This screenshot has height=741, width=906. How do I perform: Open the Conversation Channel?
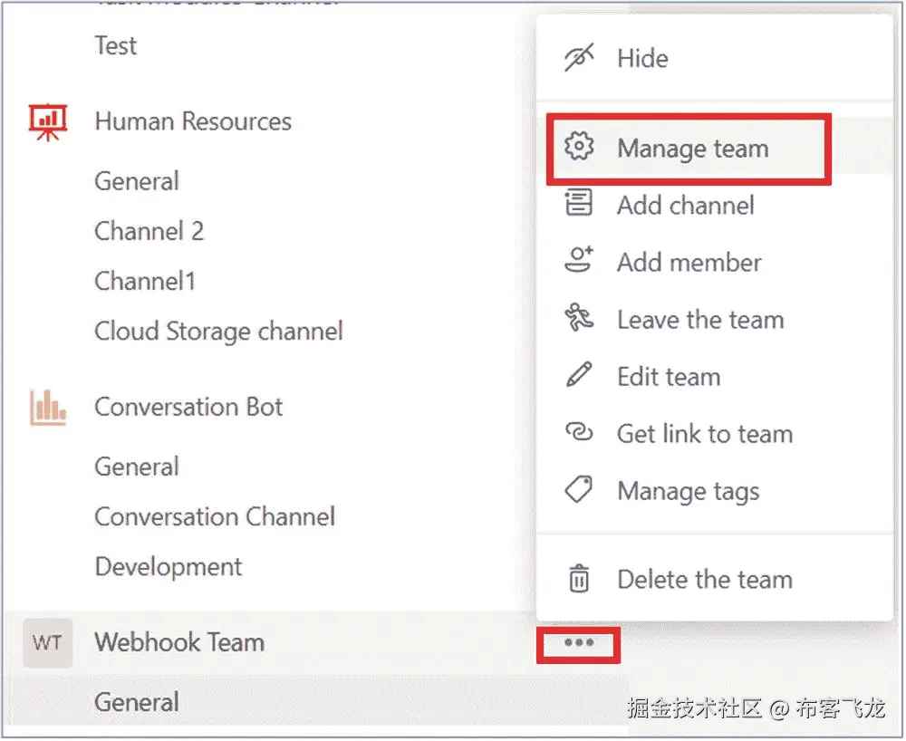point(215,516)
